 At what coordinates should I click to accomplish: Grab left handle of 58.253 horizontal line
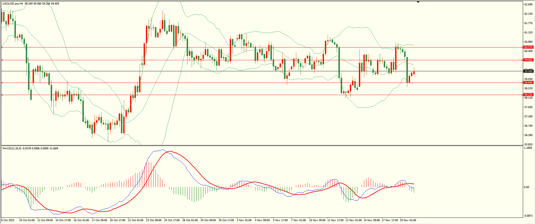point(2,95)
